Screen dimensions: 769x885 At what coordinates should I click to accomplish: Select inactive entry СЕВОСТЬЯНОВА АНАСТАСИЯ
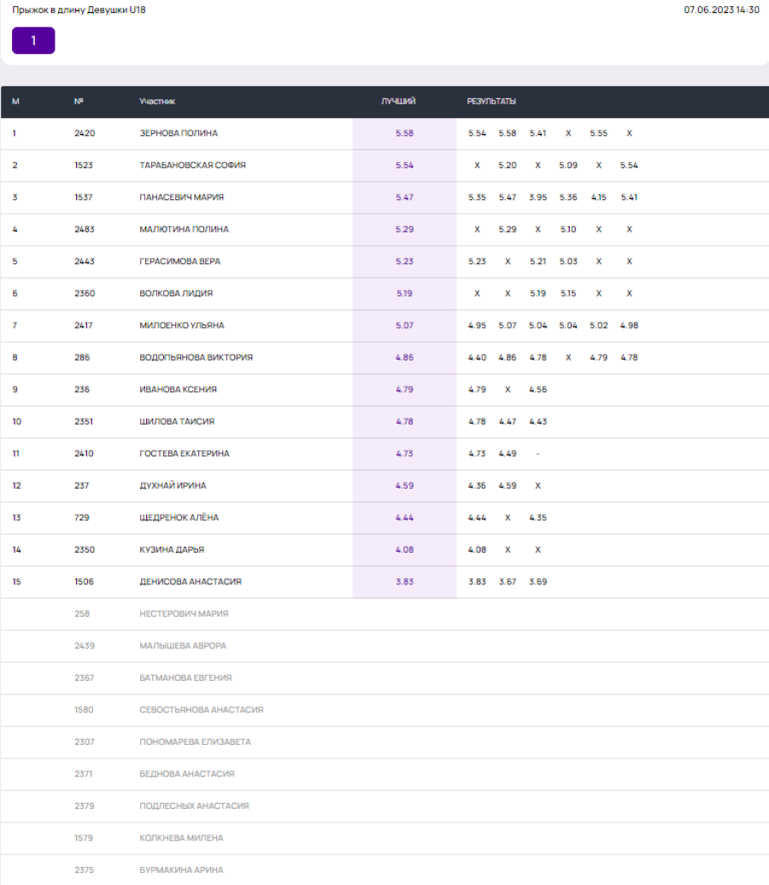click(201, 710)
